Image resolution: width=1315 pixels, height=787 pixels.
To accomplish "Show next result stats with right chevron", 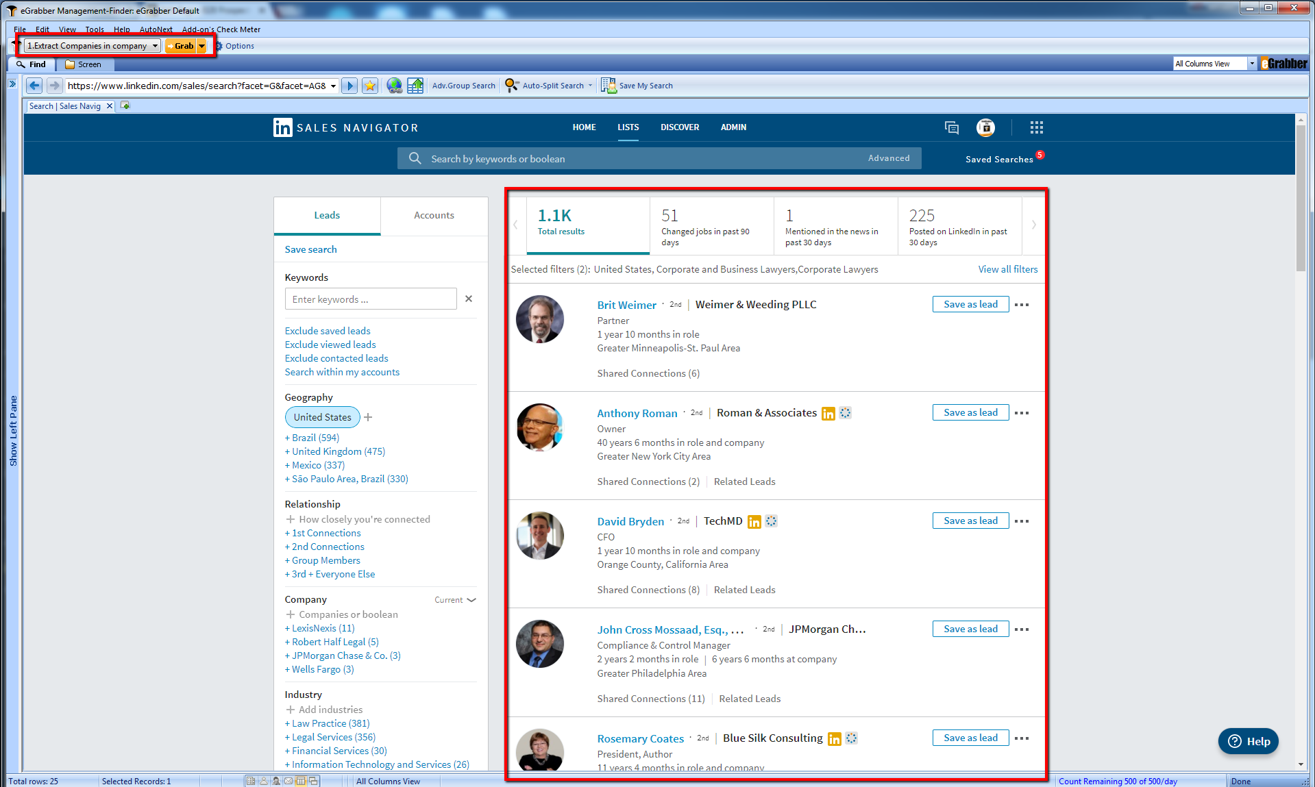I will pos(1034,225).
